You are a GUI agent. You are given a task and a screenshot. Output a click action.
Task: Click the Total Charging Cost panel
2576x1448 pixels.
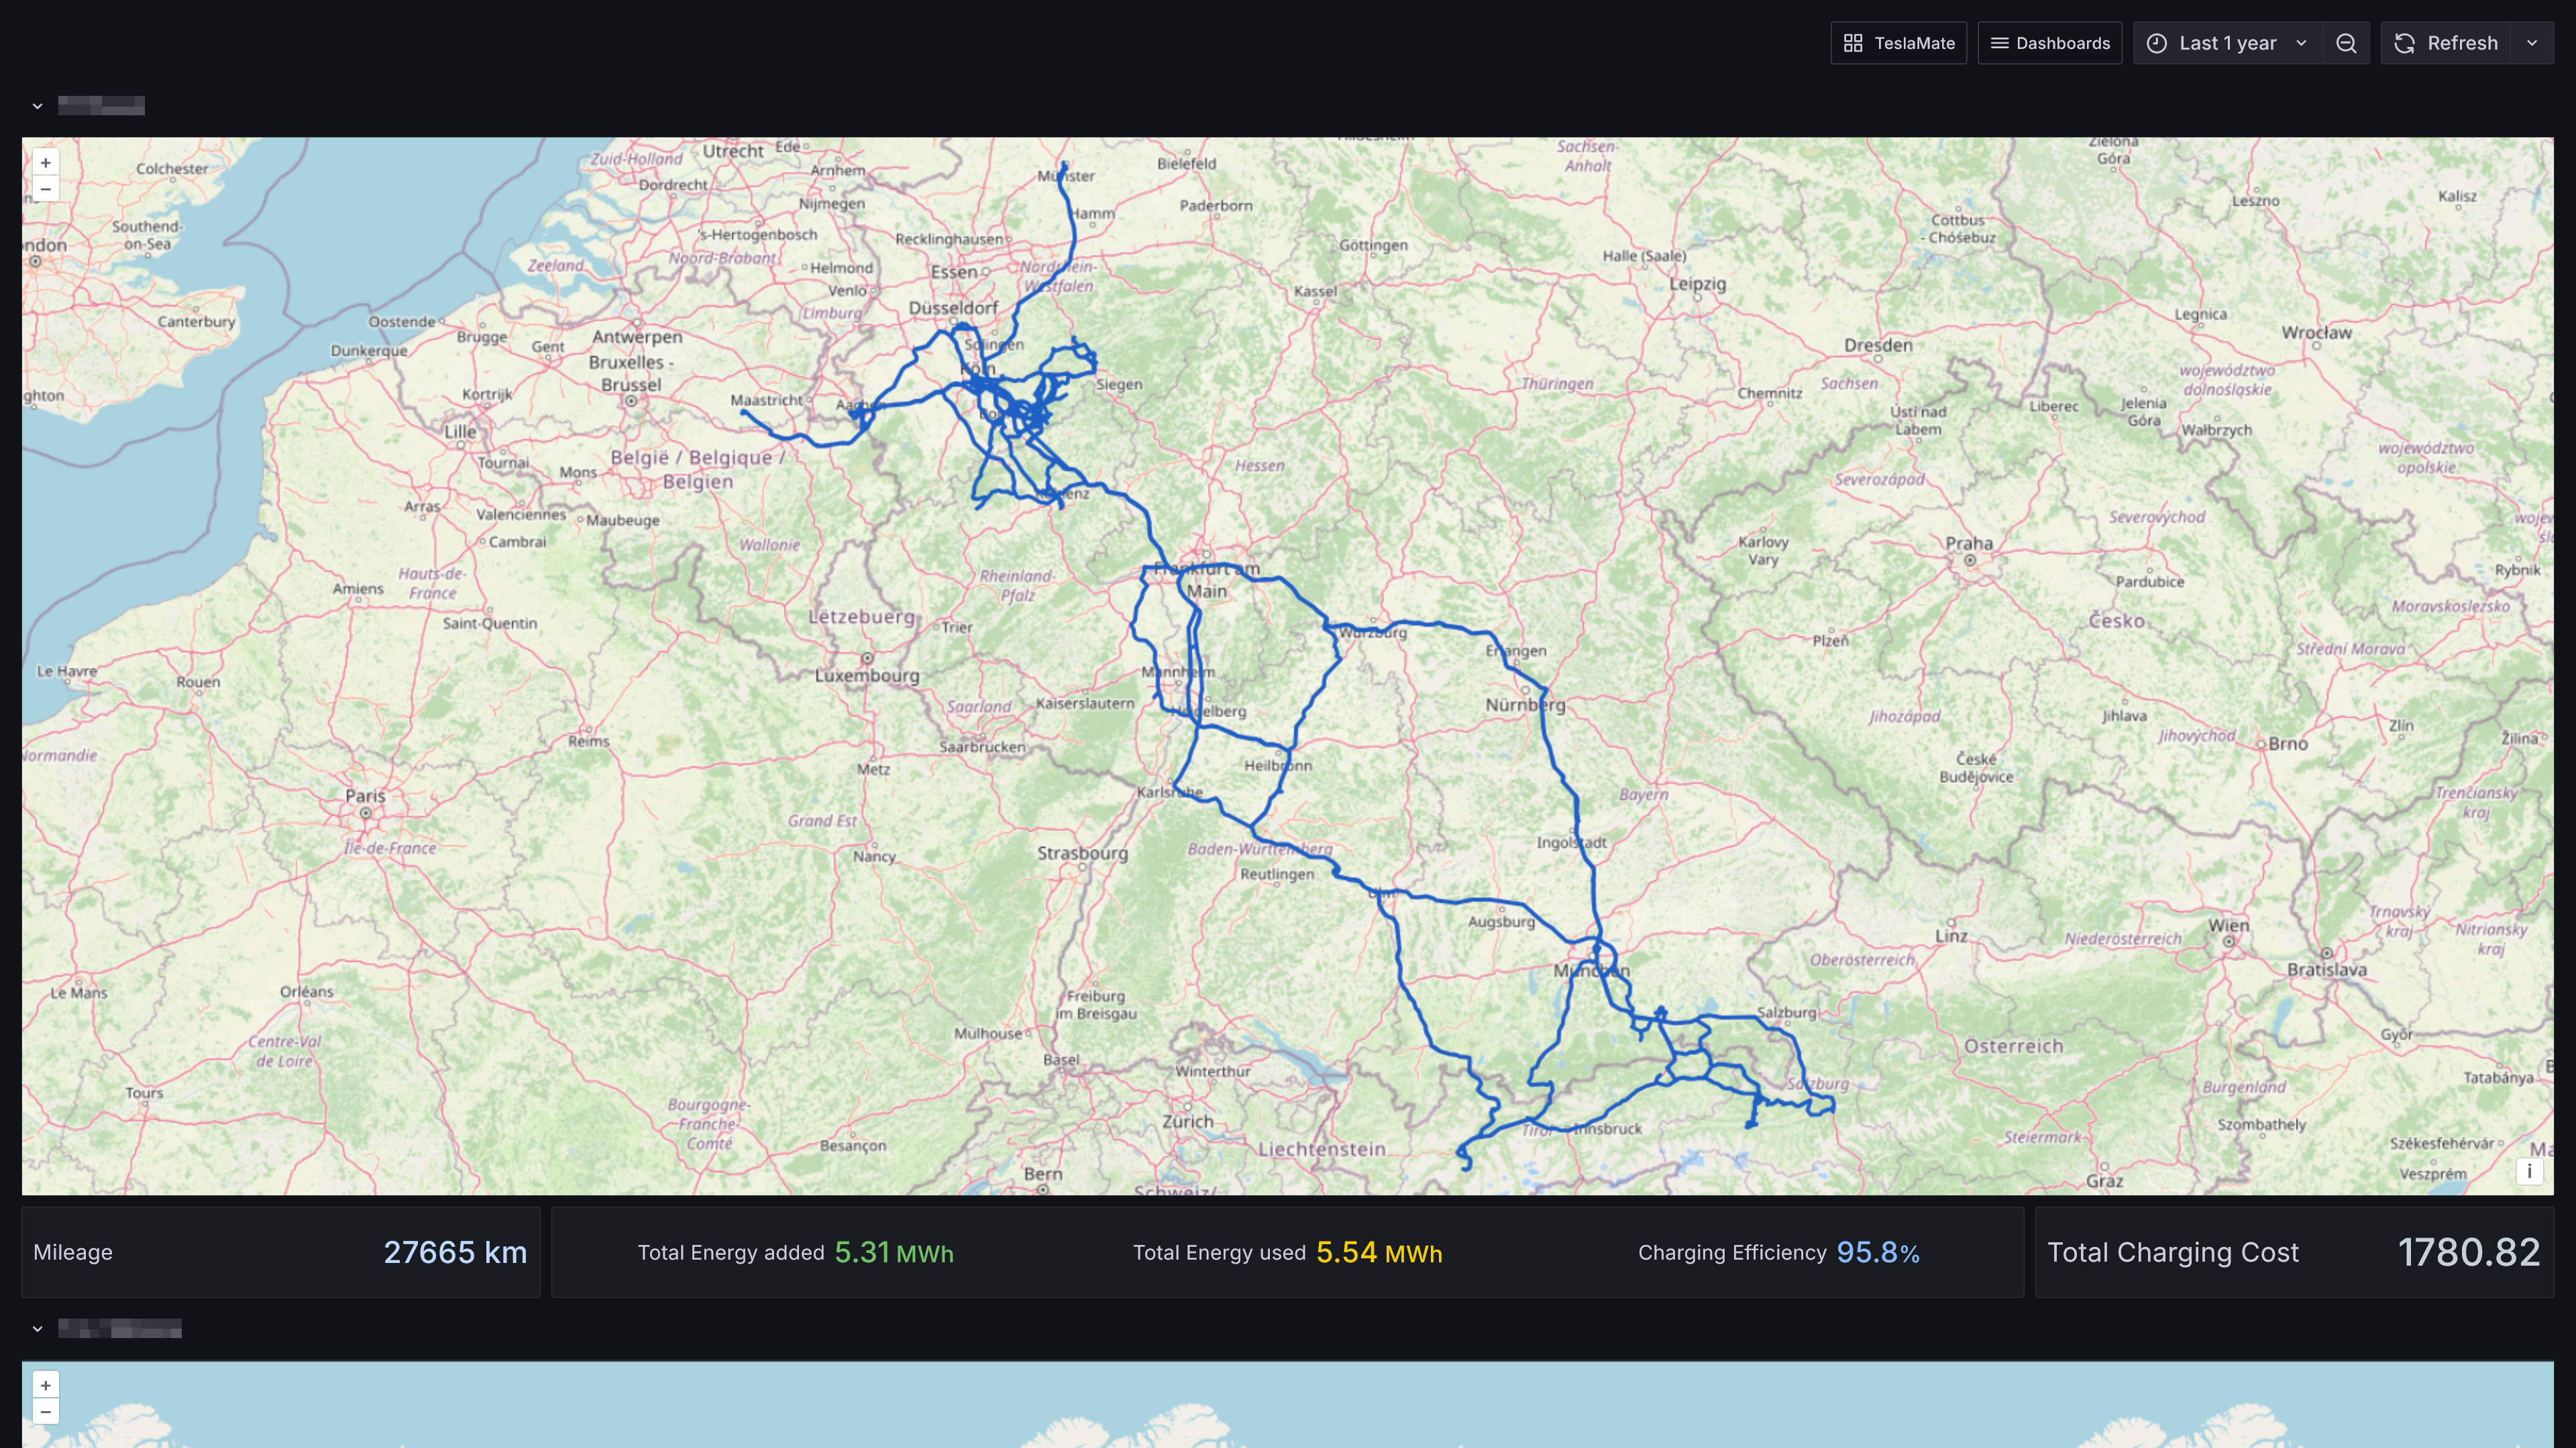(2293, 1252)
